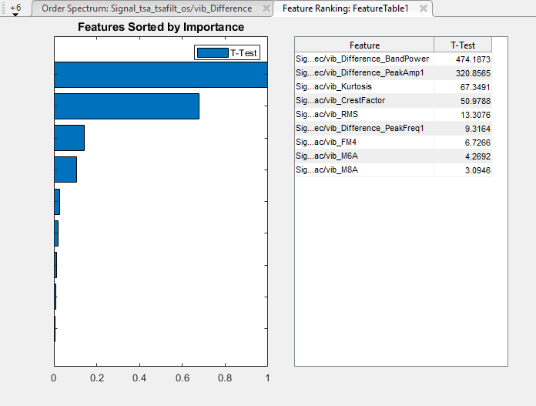Click the longest bar in the chart
The height and width of the screenshot is (406, 536).
160,75
